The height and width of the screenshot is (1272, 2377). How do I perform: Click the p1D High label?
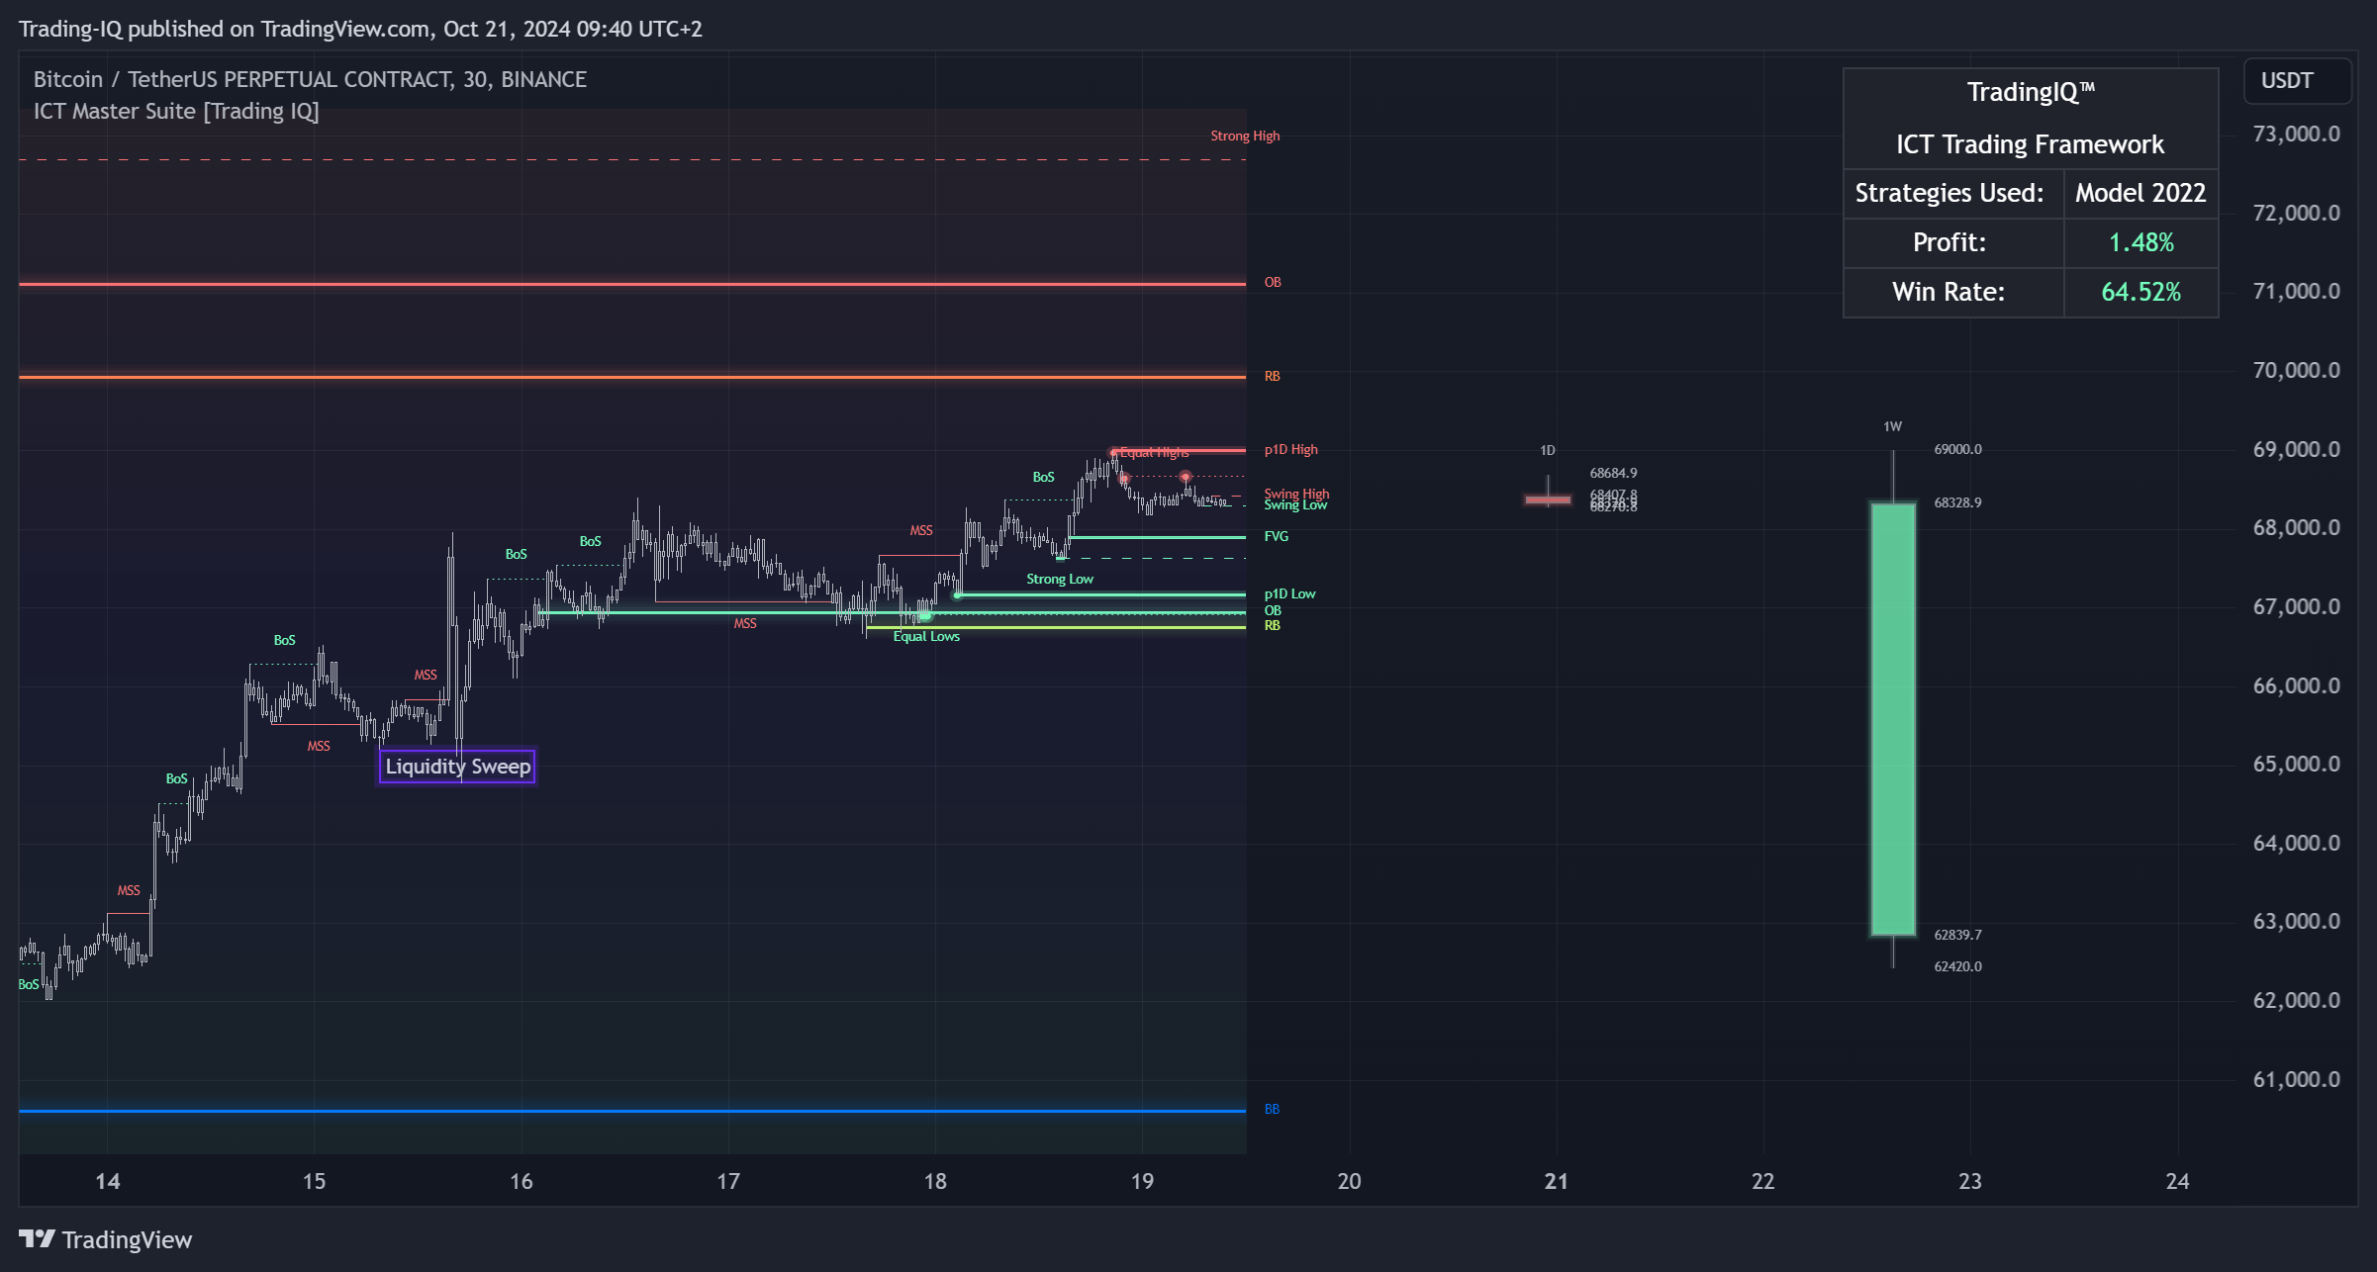(x=1290, y=449)
